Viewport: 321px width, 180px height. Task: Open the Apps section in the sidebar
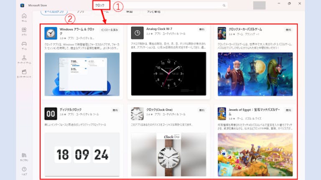[24, 31]
